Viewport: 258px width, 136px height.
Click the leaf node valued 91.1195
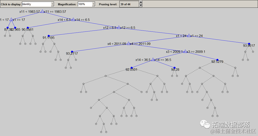coord(49,36)
